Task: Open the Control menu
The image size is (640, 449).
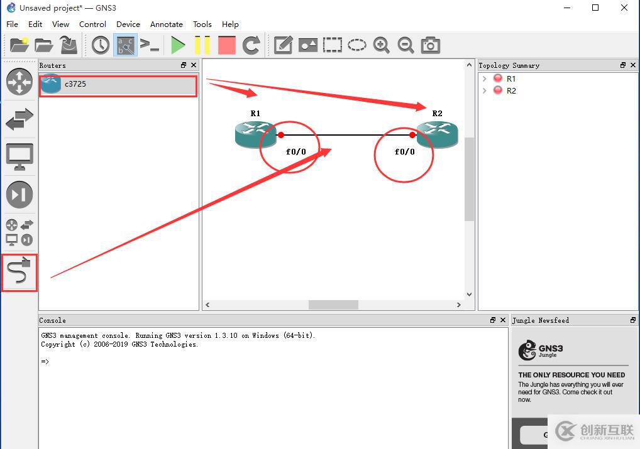Action: pos(92,24)
